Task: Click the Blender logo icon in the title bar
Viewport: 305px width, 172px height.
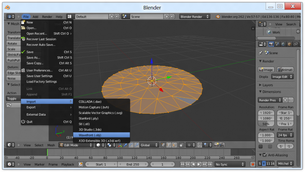Action: click(x=7, y=7)
